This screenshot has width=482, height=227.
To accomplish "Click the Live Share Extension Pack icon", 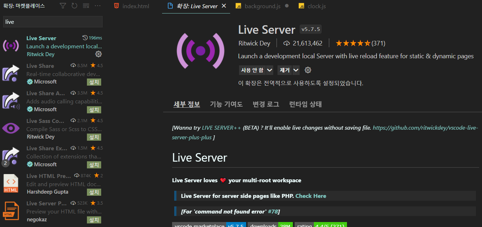I will (x=11, y=156).
